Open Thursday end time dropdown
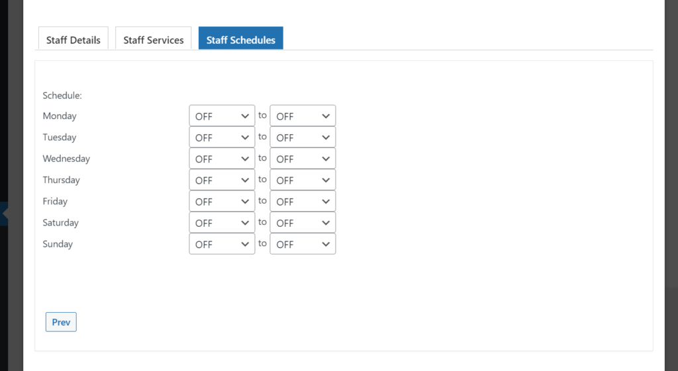 (x=303, y=180)
